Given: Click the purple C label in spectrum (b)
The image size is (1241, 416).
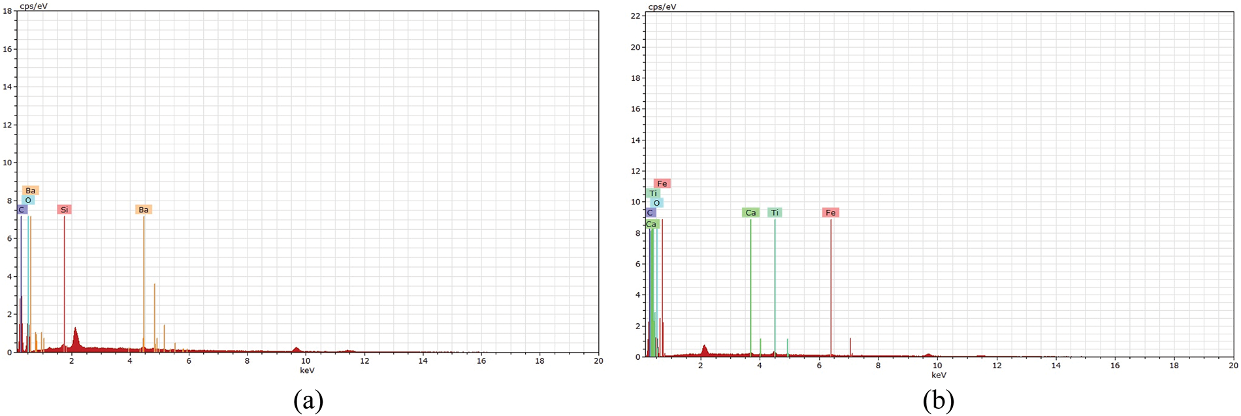Looking at the screenshot, I should coord(650,213).
